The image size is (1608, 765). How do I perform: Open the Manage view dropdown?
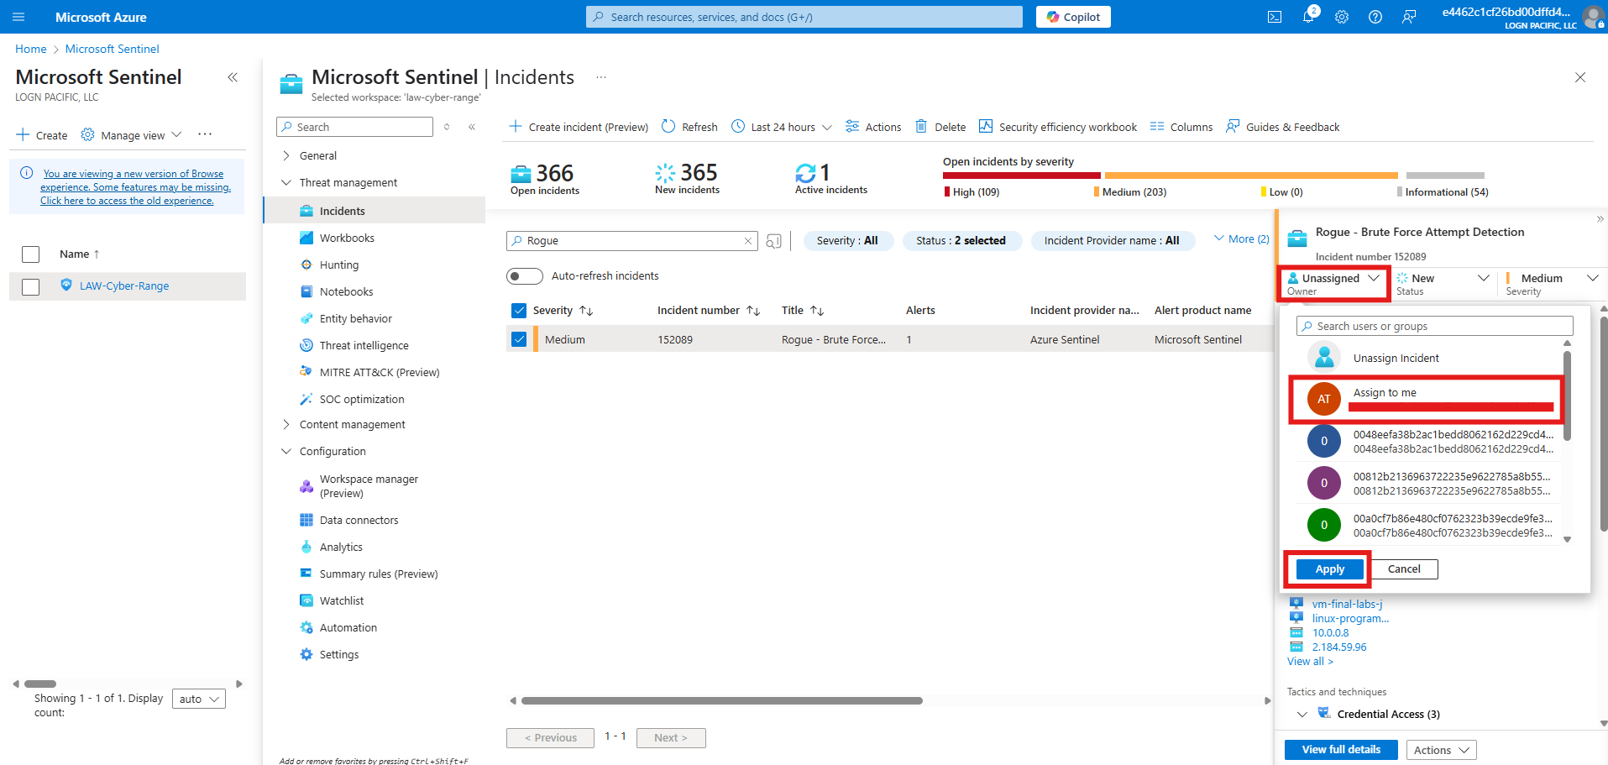coord(131,135)
